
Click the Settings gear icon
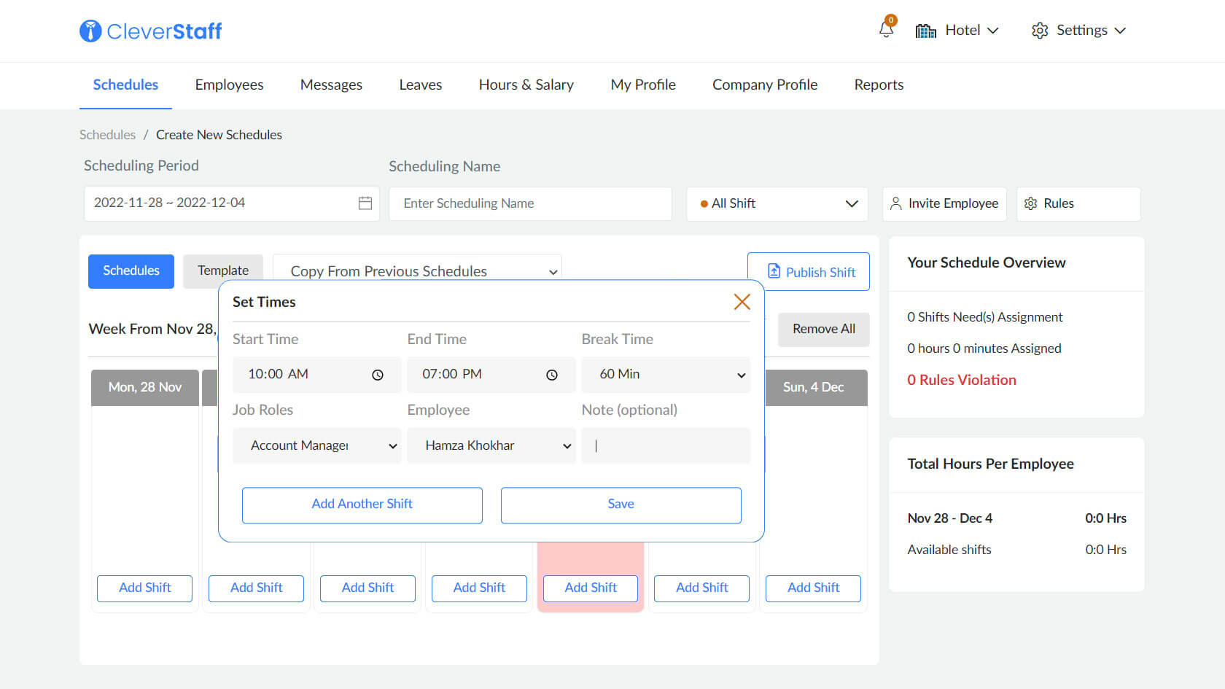point(1040,31)
